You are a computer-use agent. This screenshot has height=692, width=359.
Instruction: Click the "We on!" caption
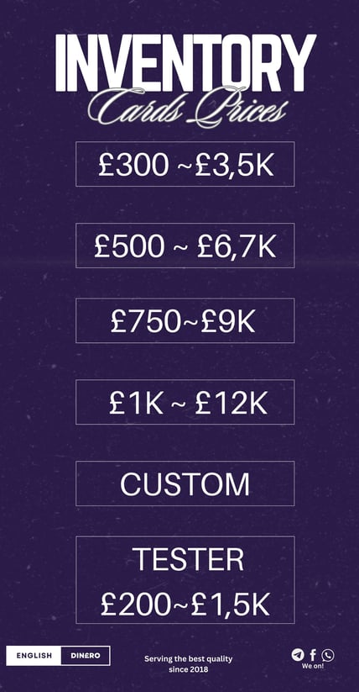pos(313,666)
